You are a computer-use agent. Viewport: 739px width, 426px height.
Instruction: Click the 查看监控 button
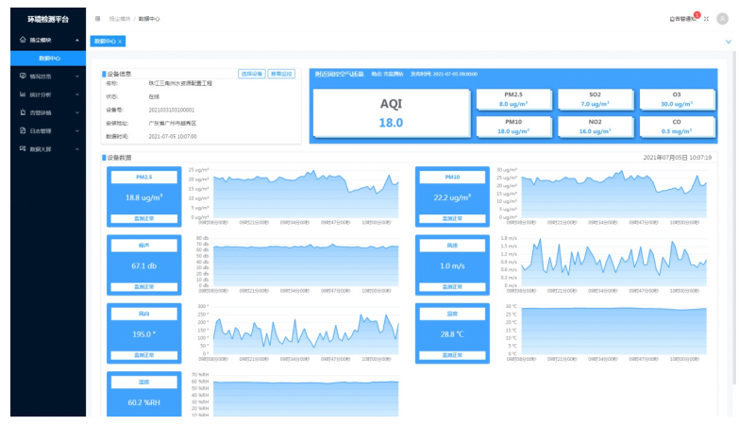coord(282,73)
